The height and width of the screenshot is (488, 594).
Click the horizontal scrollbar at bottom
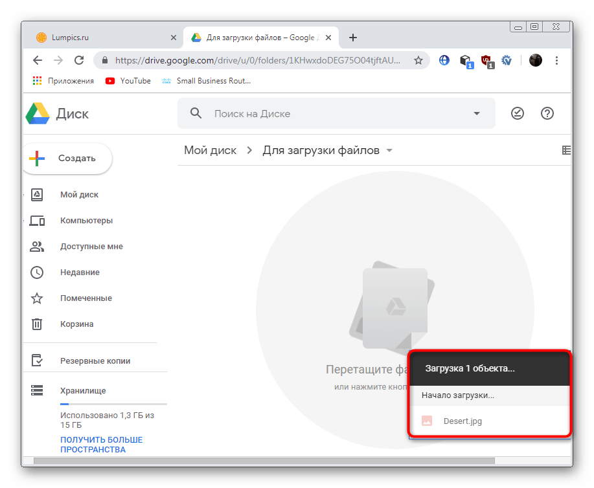[x=264, y=461]
